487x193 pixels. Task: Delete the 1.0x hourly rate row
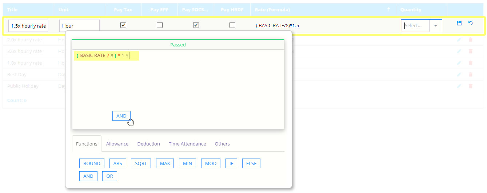pos(471,63)
